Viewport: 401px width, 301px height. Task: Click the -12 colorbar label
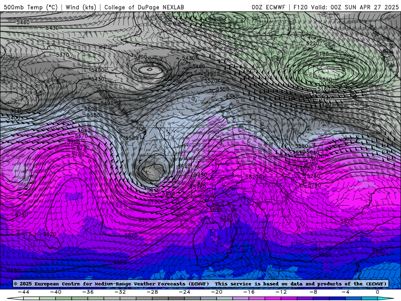coord(281,292)
